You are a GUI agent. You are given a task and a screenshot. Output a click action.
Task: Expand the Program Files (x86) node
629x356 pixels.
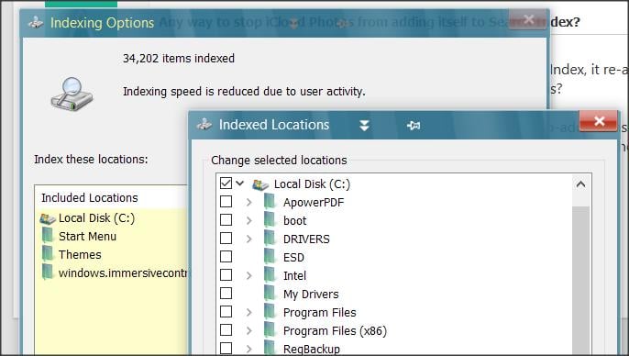(x=249, y=330)
